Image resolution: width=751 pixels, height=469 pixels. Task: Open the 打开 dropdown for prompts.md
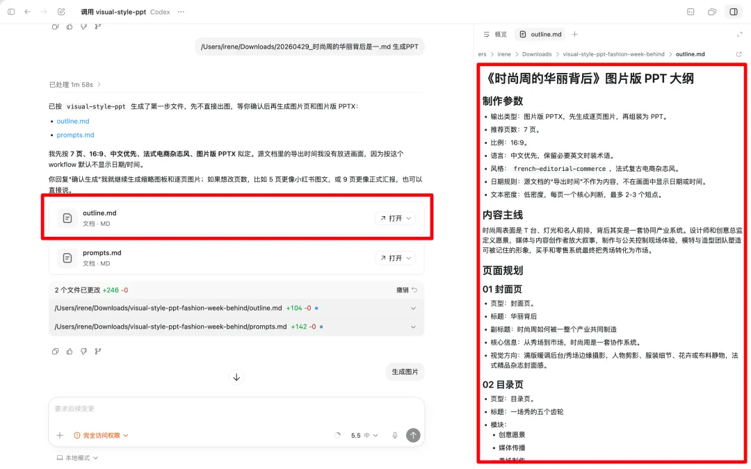[395, 258]
